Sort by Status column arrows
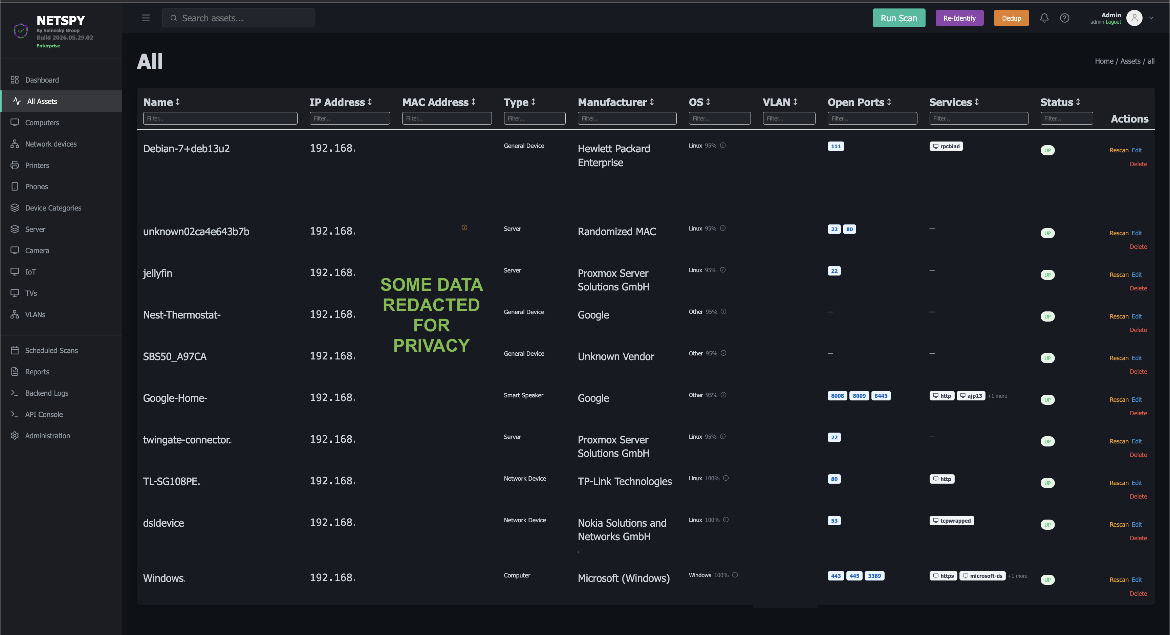This screenshot has width=1170, height=635. (x=1078, y=102)
